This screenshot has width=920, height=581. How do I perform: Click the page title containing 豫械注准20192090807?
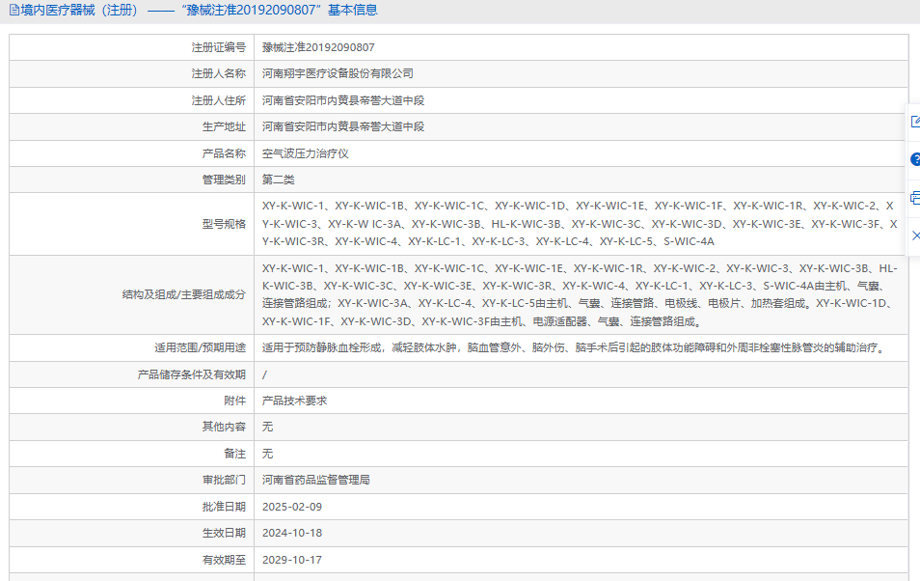pyautogui.click(x=200, y=10)
